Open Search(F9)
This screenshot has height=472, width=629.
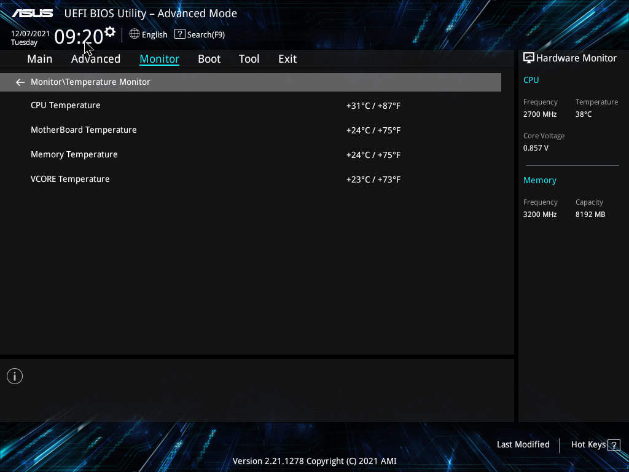click(206, 34)
